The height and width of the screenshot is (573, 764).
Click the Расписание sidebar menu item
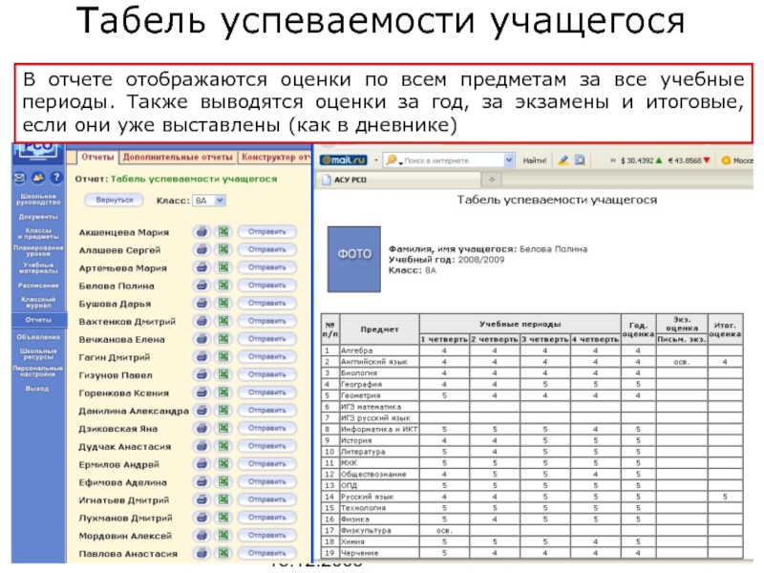37,285
